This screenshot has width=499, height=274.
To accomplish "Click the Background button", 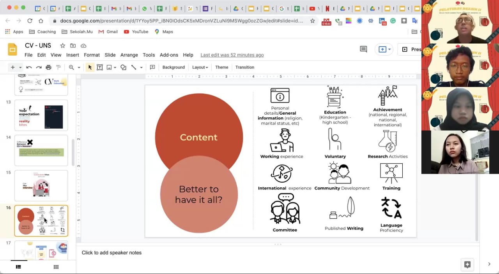I will 173,67.
